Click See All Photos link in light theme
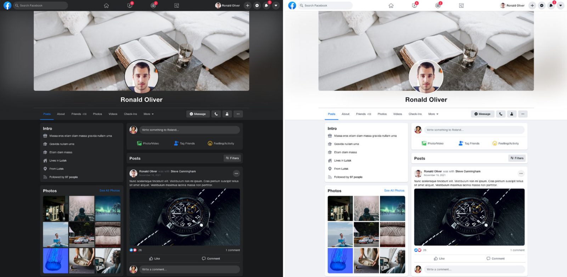 click(x=394, y=191)
